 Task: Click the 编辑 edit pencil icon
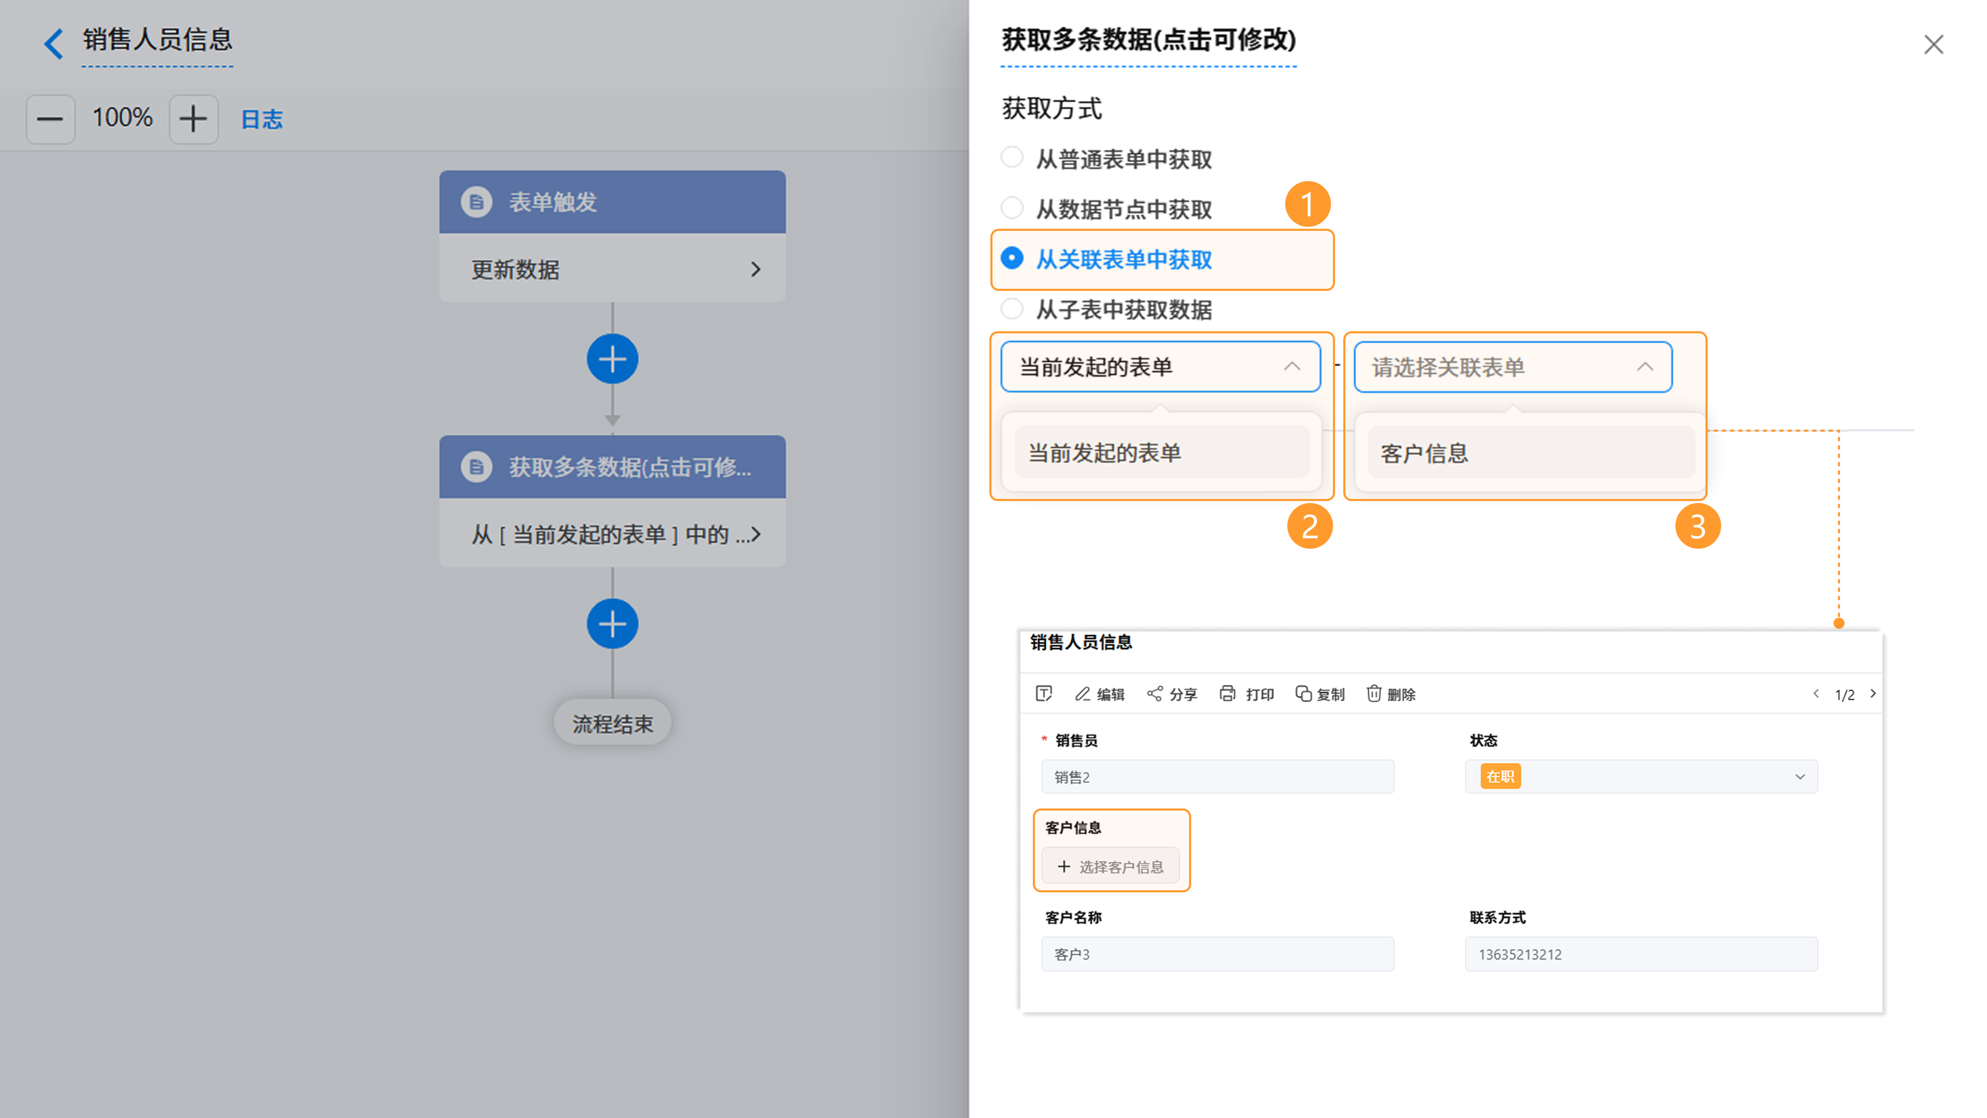1082,694
